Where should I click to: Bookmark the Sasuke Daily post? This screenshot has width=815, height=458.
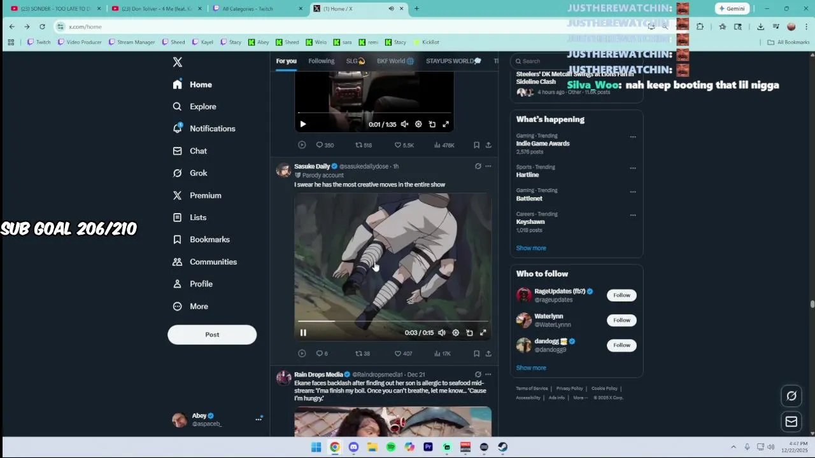pos(476,354)
